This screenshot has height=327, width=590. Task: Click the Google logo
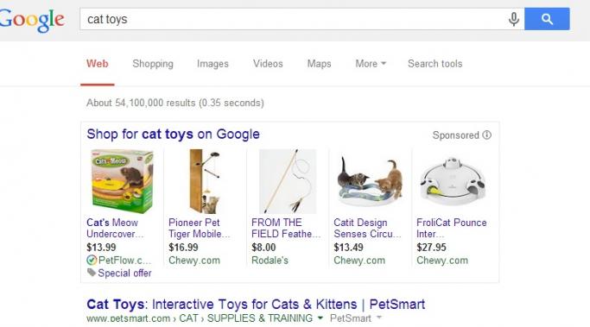[x=32, y=21]
